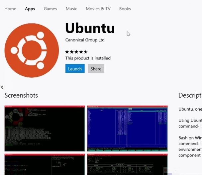Share the Ubuntu app

tap(96, 68)
